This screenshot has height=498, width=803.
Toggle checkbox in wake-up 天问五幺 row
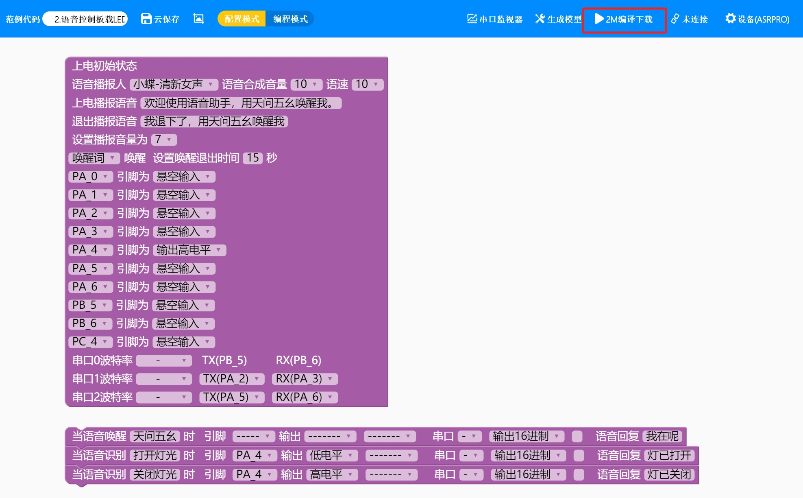tap(577, 437)
